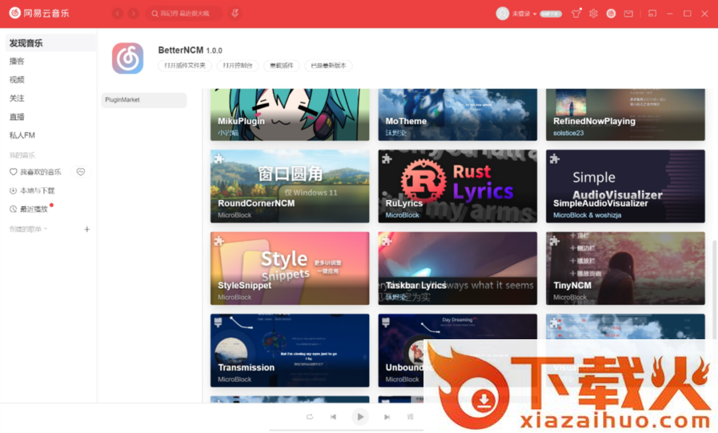Click 重载插件 button
The width and height of the screenshot is (718, 433).
(282, 66)
